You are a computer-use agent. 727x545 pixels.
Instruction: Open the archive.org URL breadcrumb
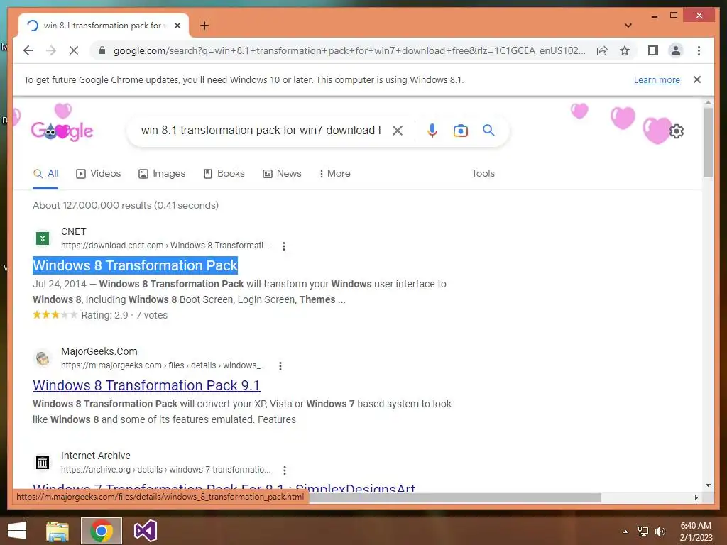[x=165, y=470]
